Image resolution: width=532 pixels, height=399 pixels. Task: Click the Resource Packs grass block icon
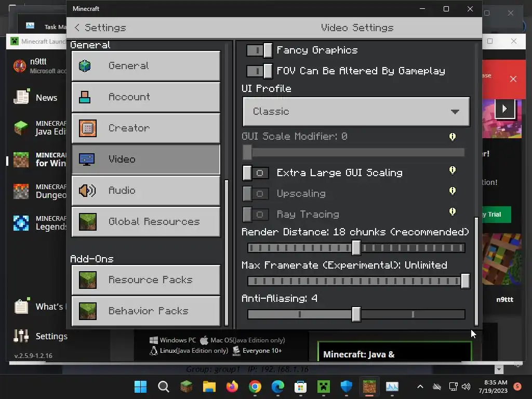click(x=87, y=280)
